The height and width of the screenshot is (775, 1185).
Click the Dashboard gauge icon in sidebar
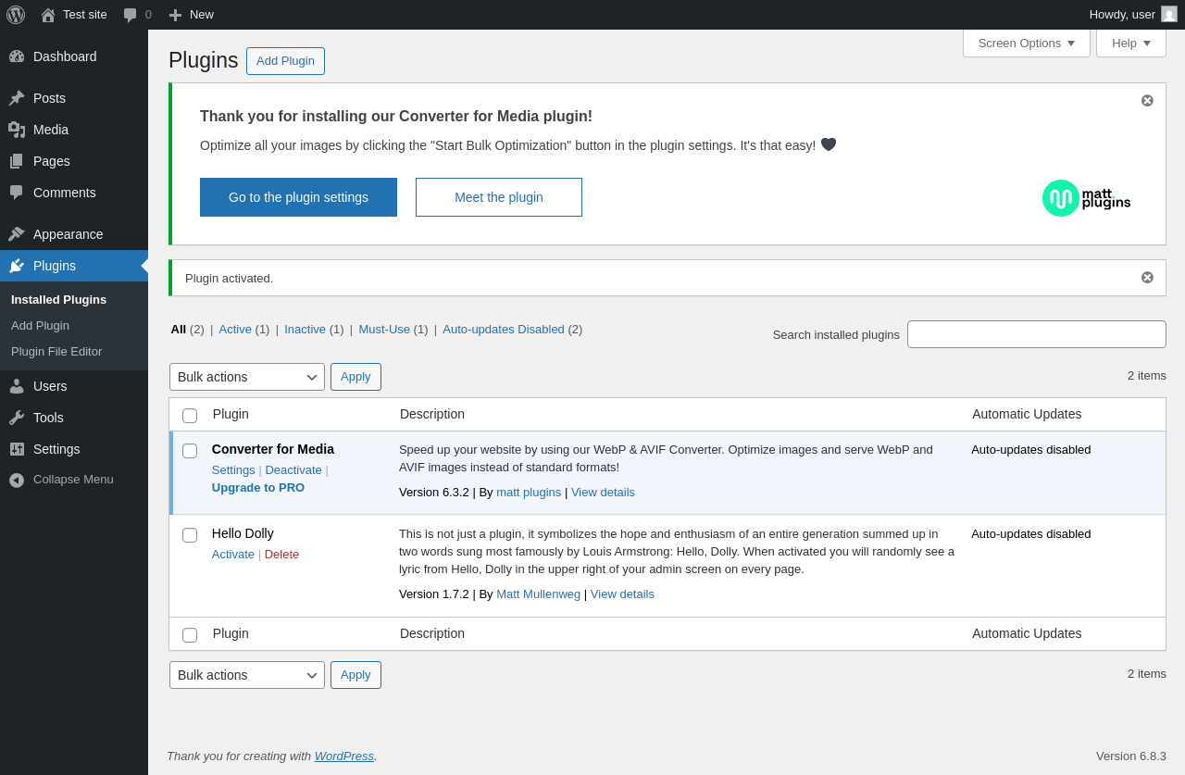pos(17,56)
